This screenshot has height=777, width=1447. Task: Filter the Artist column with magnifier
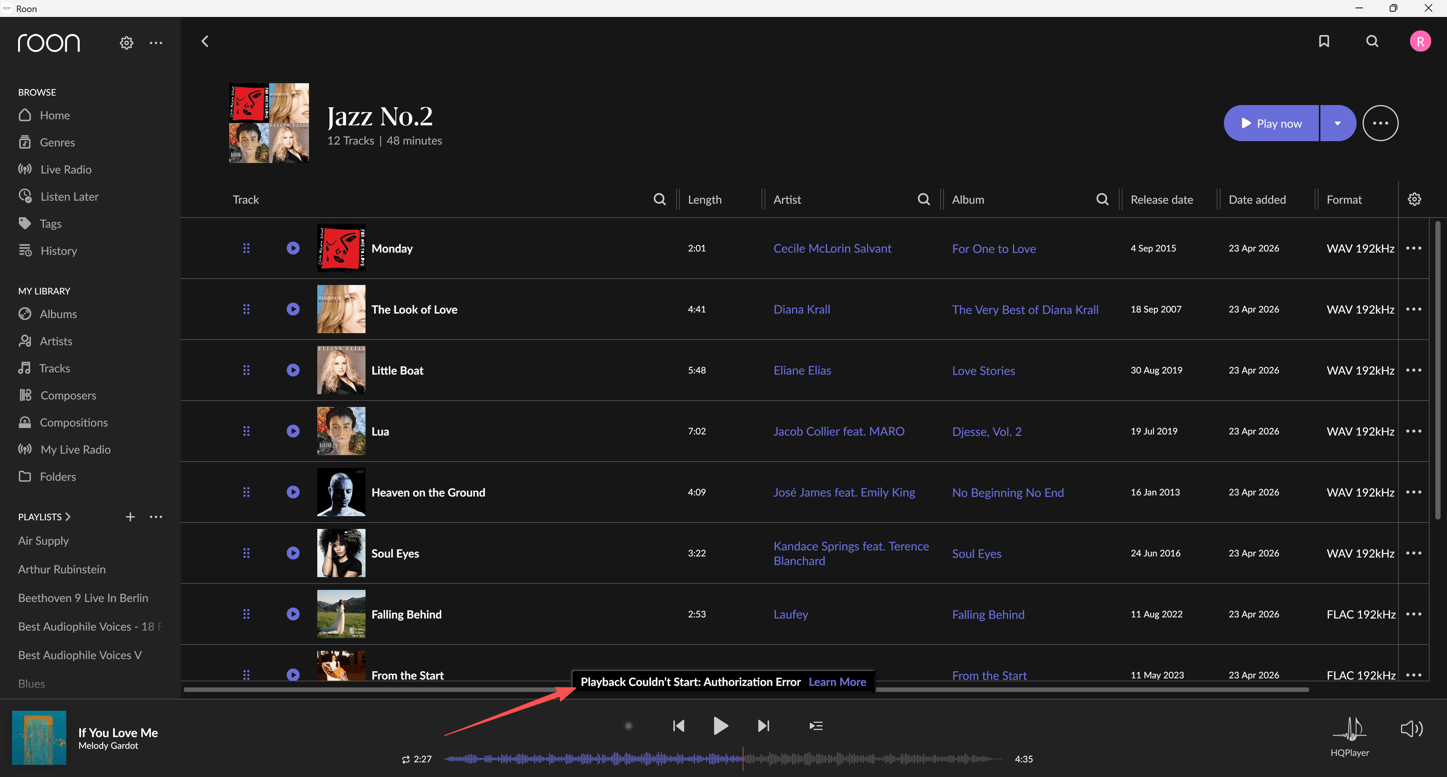click(x=924, y=199)
